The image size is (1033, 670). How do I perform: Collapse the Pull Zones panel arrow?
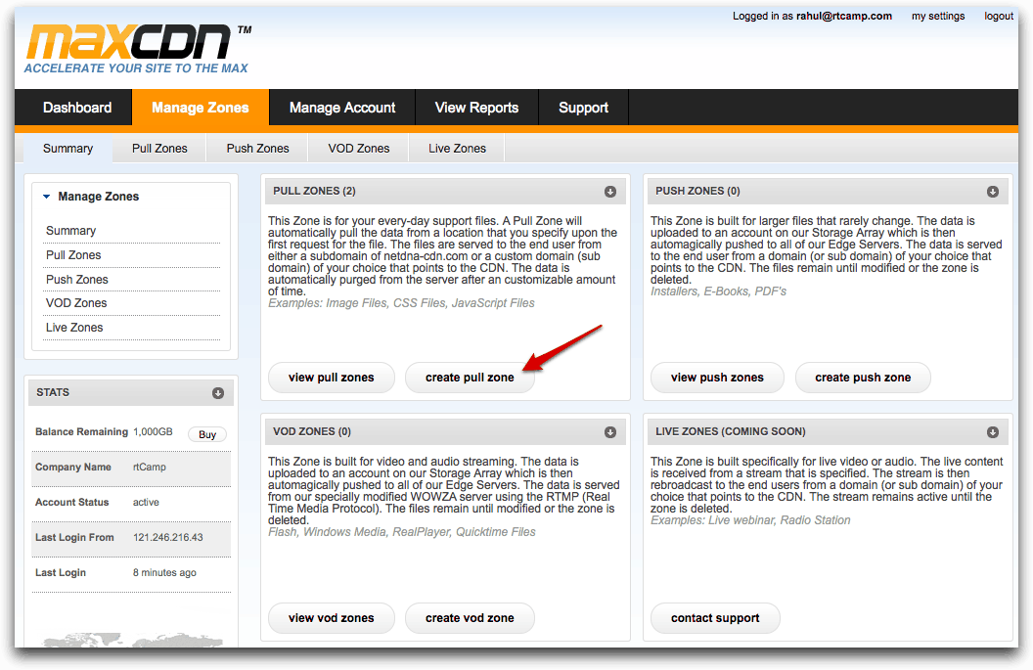tap(610, 192)
